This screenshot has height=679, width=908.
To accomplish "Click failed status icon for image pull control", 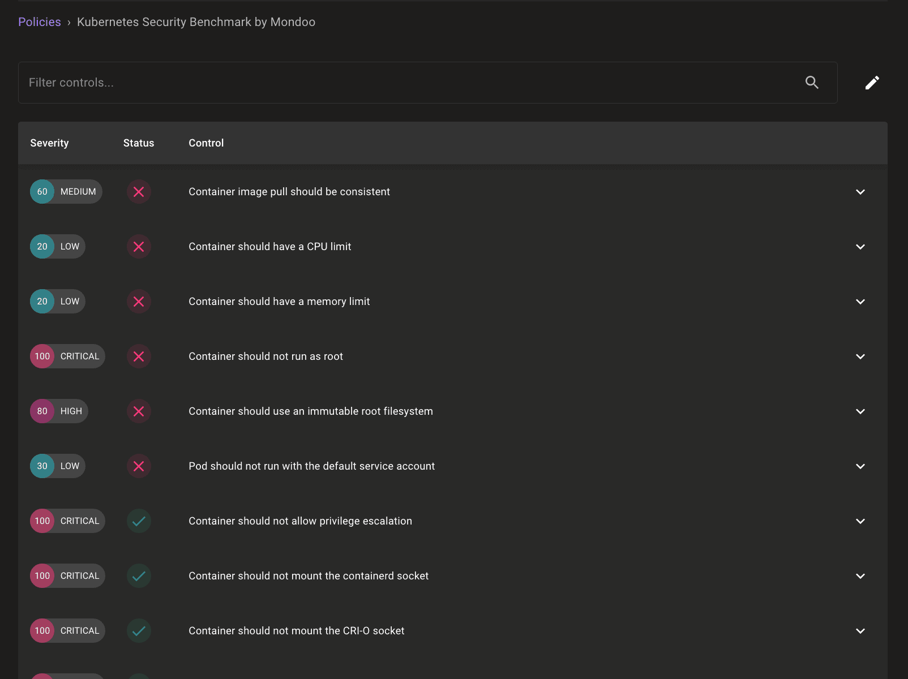I will pos(139,192).
